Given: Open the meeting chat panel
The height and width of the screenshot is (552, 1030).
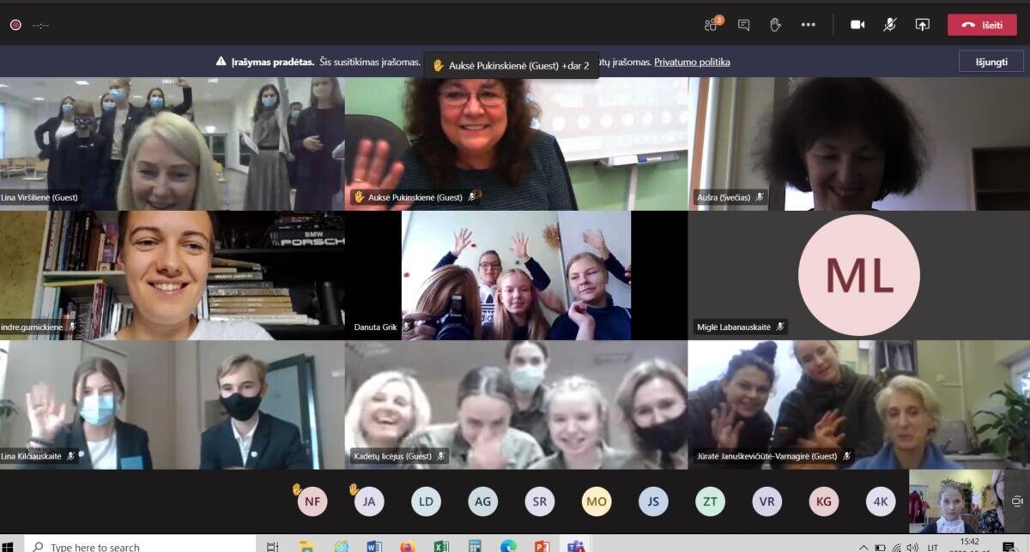Looking at the screenshot, I should [743, 25].
